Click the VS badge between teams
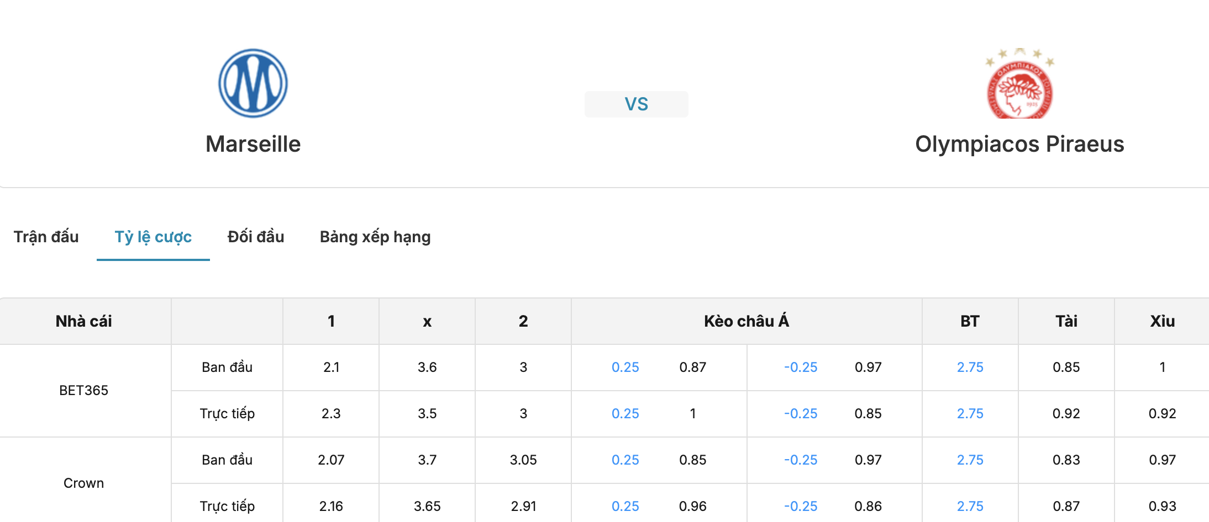 tap(637, 104)
